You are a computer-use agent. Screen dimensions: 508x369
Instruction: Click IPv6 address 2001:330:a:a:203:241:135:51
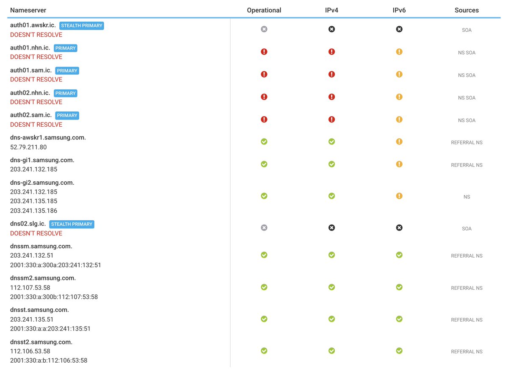pyautogui.click(x=50, y=329)
